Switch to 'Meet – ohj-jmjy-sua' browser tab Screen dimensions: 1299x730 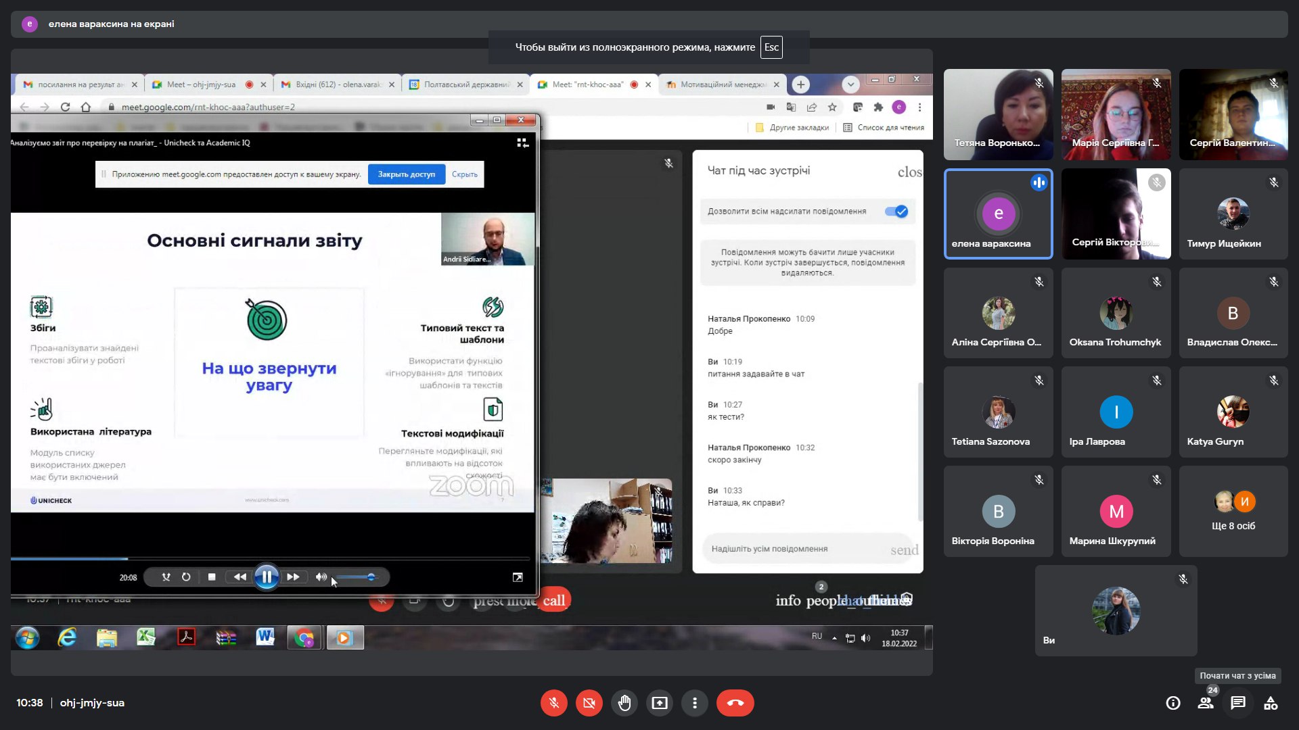201,84
